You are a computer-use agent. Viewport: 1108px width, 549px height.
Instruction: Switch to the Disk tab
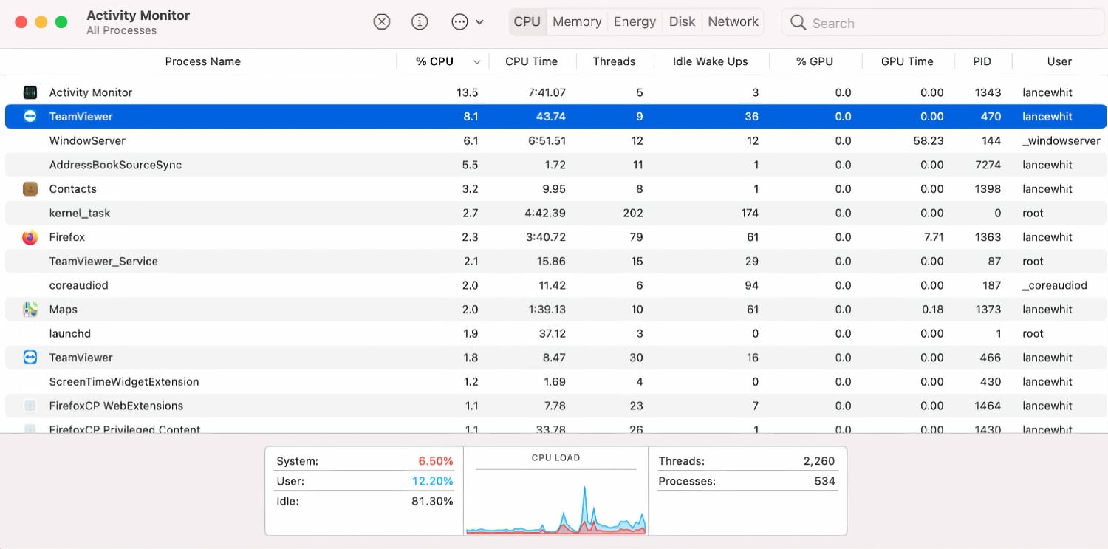[682, 21]
